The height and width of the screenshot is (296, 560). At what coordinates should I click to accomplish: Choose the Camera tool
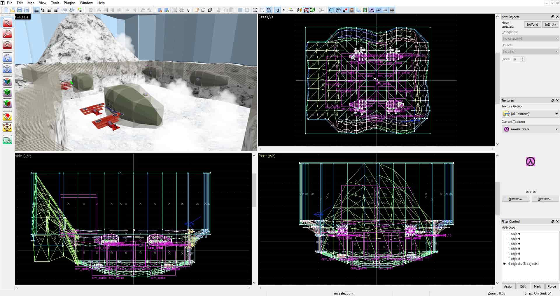pyautogui.click(x=7, y=44)
